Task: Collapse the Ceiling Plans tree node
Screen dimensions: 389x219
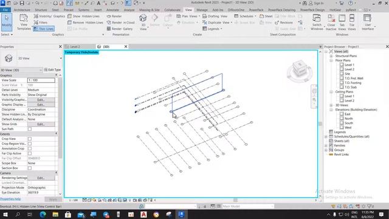Action: click(x=331, y=92)
